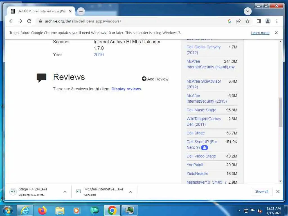Click Show all downloads
The width and height of the screenshot is (288, 216).
pos(262,192)
